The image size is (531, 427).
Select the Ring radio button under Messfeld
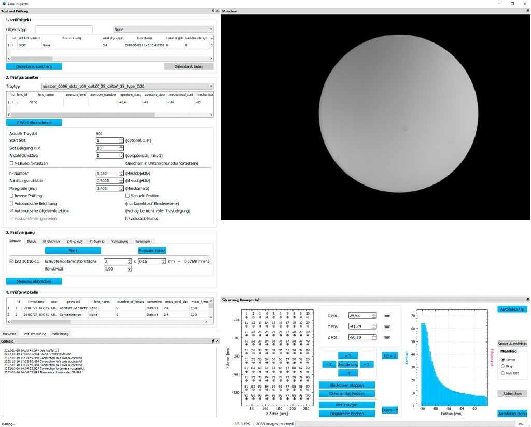coord(504,366)
